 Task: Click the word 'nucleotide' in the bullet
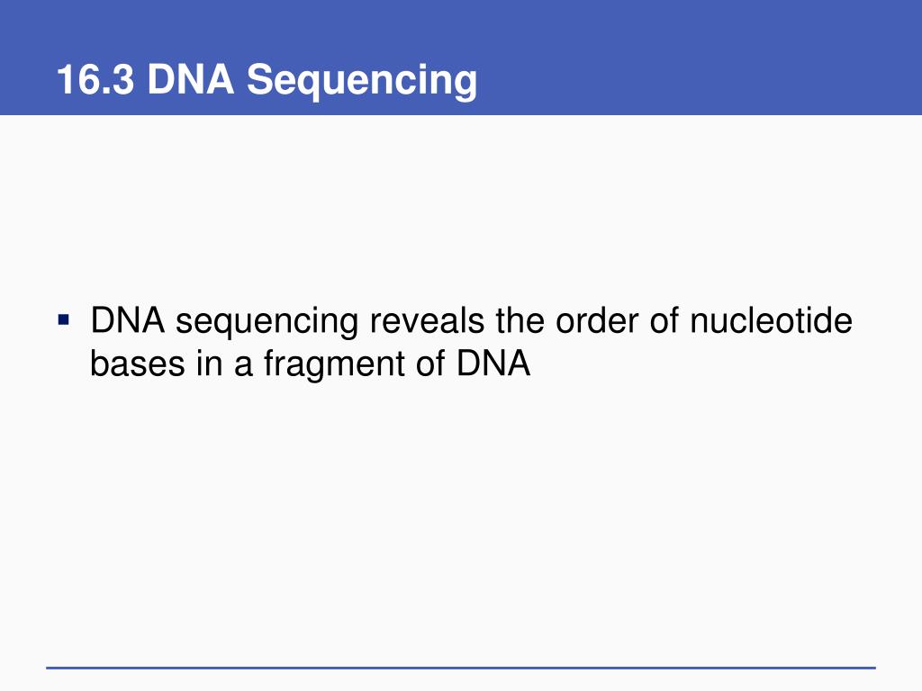(x=771, y=321)
